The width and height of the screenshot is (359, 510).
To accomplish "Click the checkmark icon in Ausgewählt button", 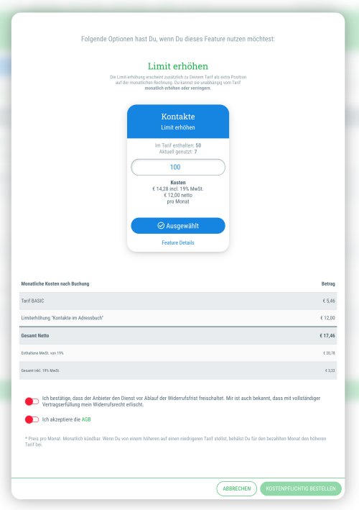I will point(161,225).
